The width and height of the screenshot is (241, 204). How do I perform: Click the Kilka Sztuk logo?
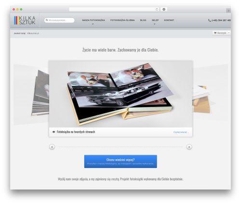pos(25,20)
